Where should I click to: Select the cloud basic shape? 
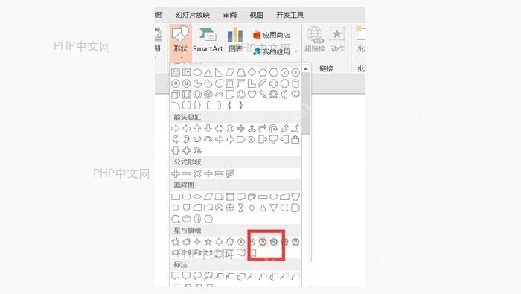click(x=295, y=95)
